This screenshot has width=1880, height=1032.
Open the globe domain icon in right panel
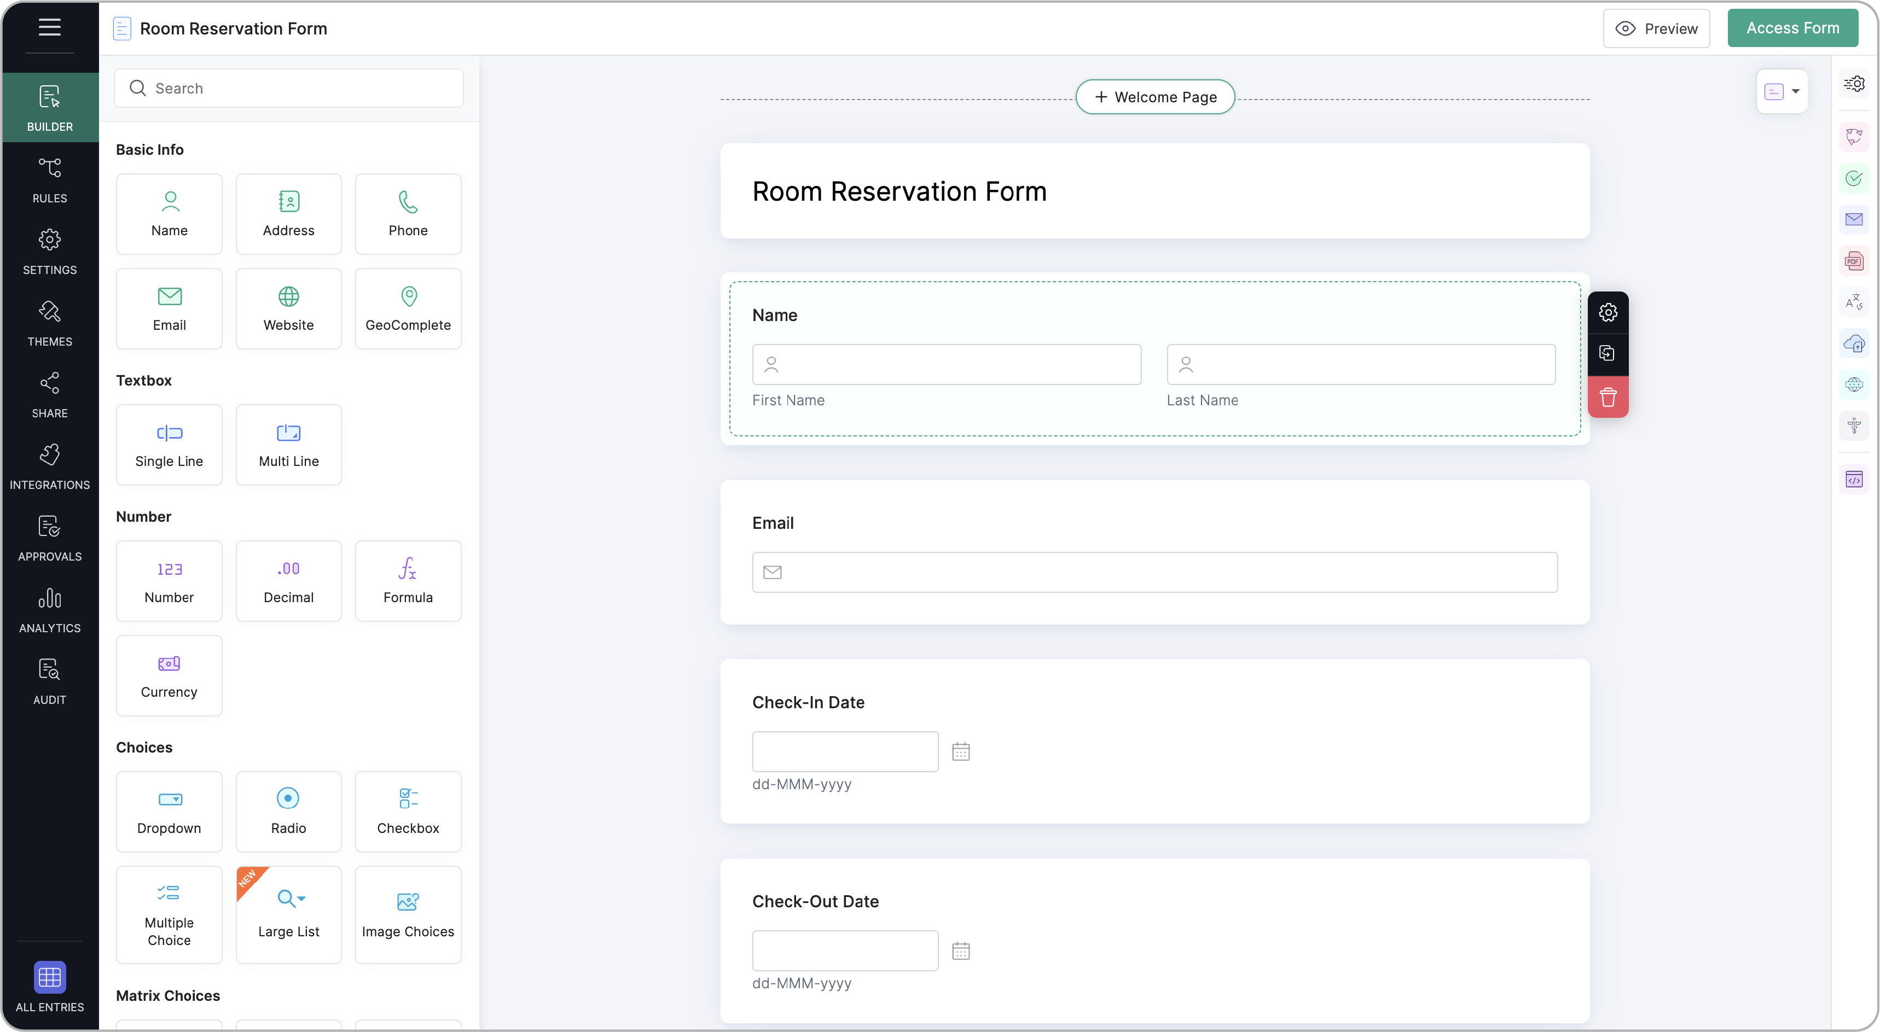coord(1854,384)
